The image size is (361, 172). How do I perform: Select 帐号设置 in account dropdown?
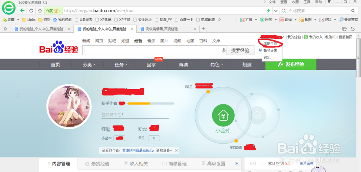click(270, 50)
